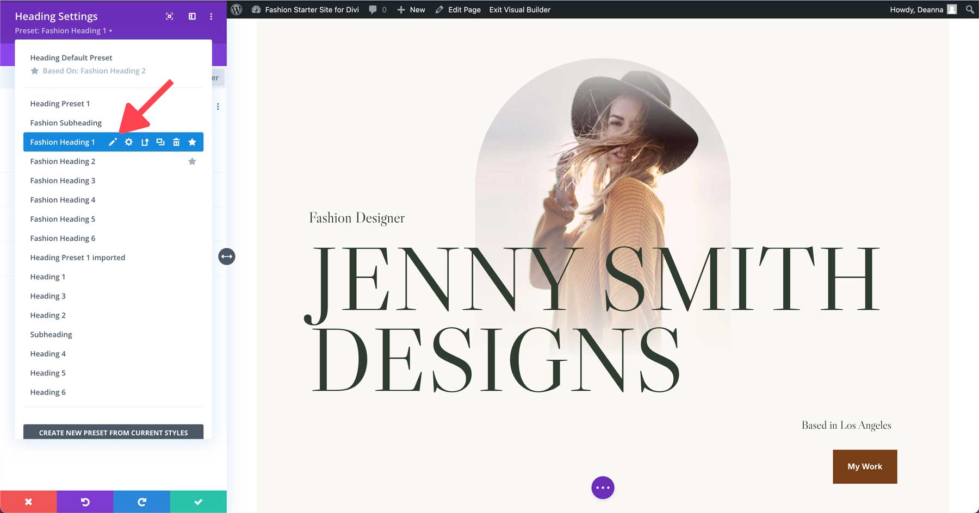This screenshot has width=979, height=513.
Task: Delete Fashion Heading 1 with the trash icon
Action: point(176,142)
